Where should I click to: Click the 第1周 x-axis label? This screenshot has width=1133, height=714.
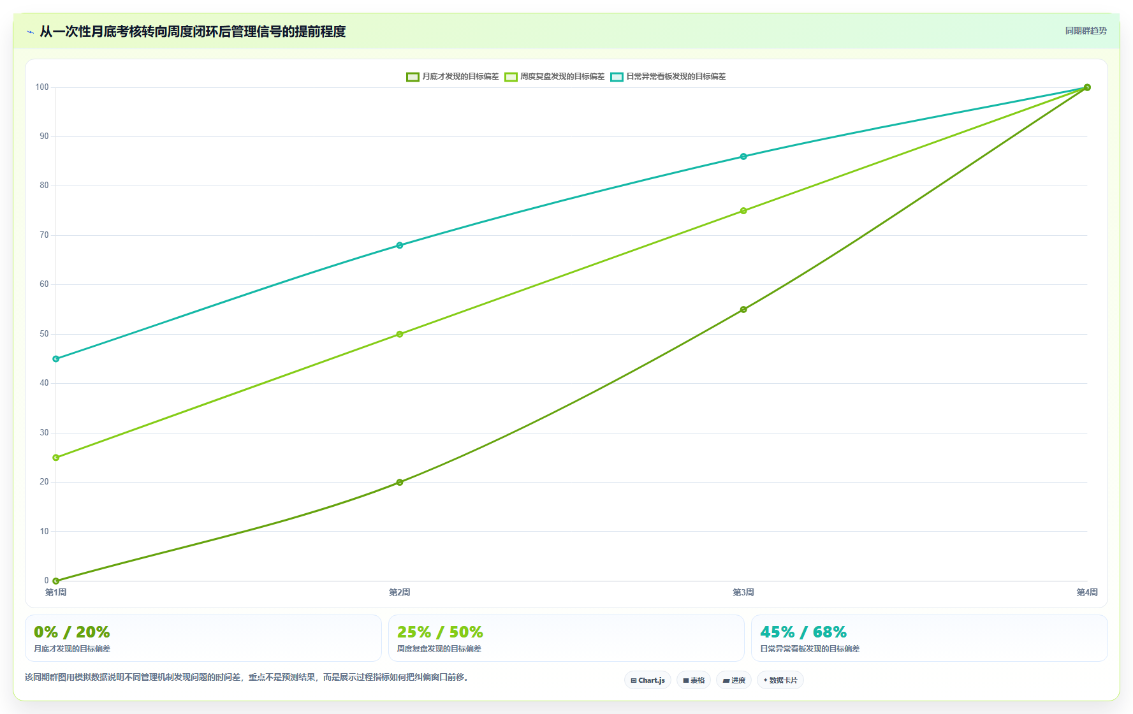[x=56, y=592]
